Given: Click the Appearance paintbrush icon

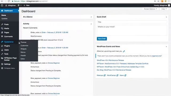Looking at the screenshot, I should pyautogui.click(x=2, y=42).
